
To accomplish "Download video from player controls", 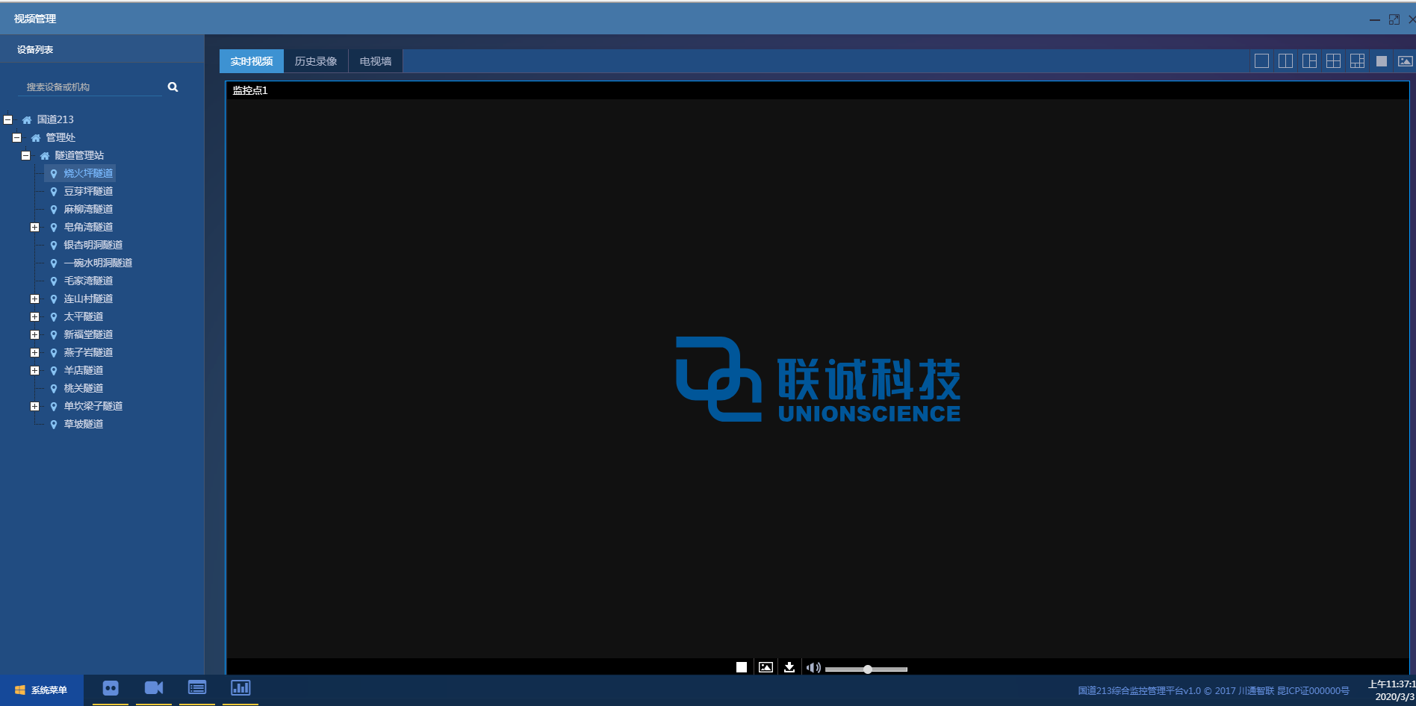I will 789,667.
